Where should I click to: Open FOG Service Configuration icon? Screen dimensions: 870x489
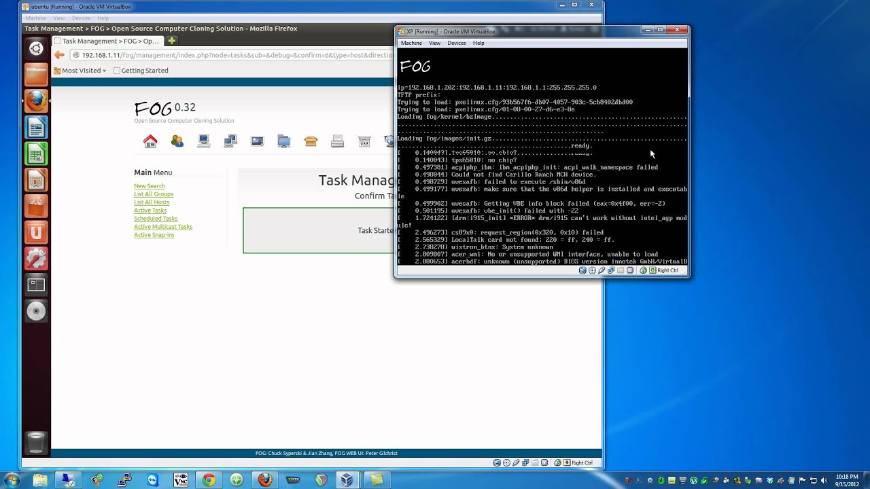click(364, 141)
